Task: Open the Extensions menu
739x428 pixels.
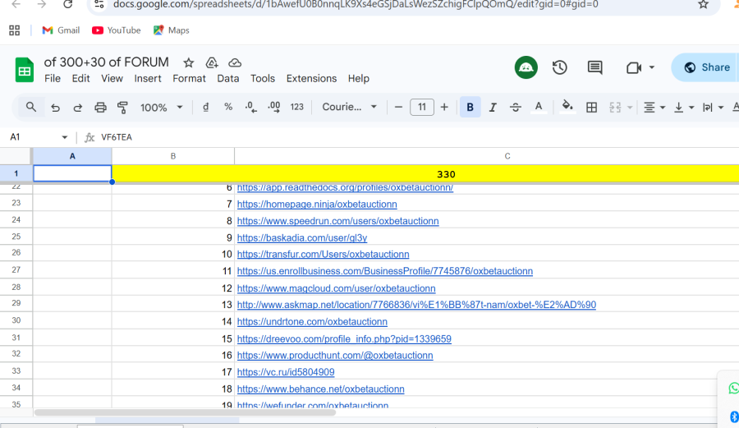Action: 311,78
